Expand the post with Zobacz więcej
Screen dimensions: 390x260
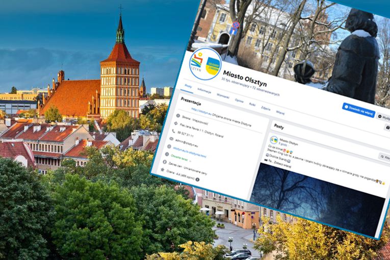pyautogui.click(x=282, y=165)
